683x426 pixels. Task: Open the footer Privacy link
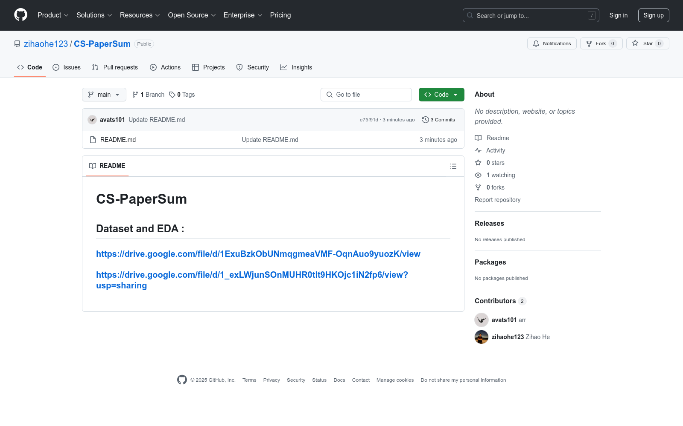click(271, 380)
